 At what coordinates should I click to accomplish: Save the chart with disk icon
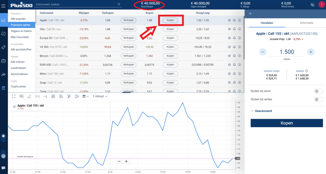pyautogui.click(x=61, y=96)
